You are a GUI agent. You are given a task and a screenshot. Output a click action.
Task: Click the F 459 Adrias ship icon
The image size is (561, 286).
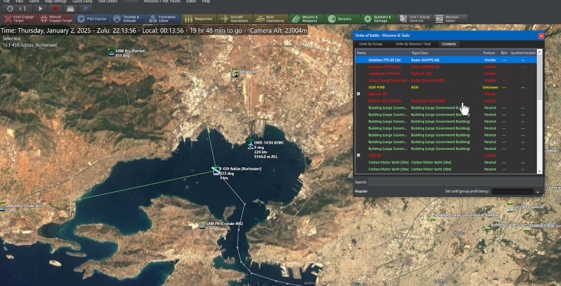pos(215,170)
